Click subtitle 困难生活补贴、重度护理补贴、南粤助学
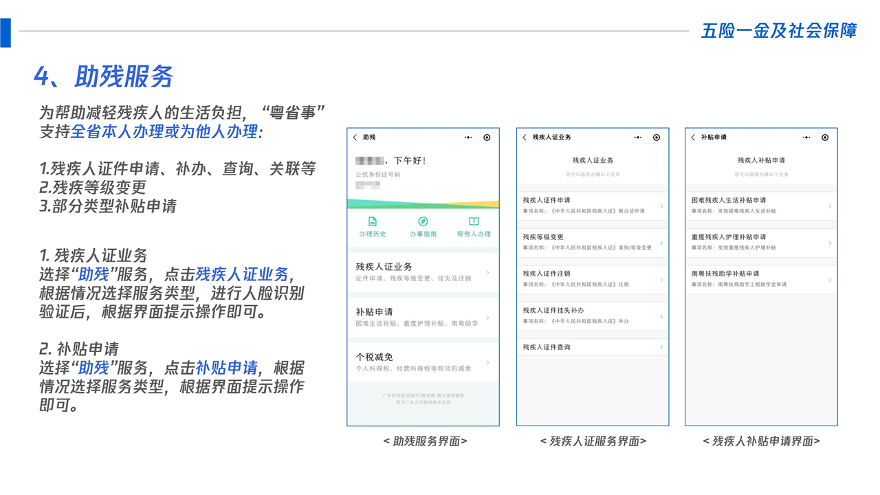880x495 pixels. pyautogui.click(x=417, y=323)
